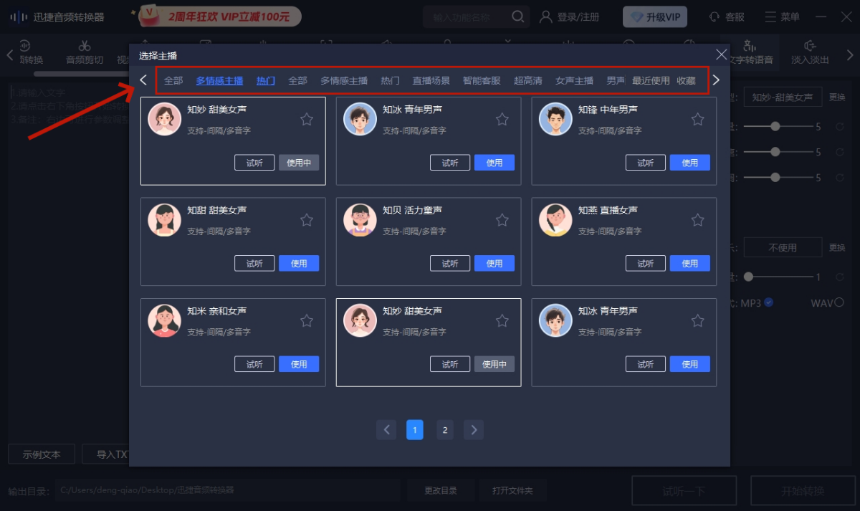
Task: Listen to 知贝 活力童声 sample
Action: (450, 264)
